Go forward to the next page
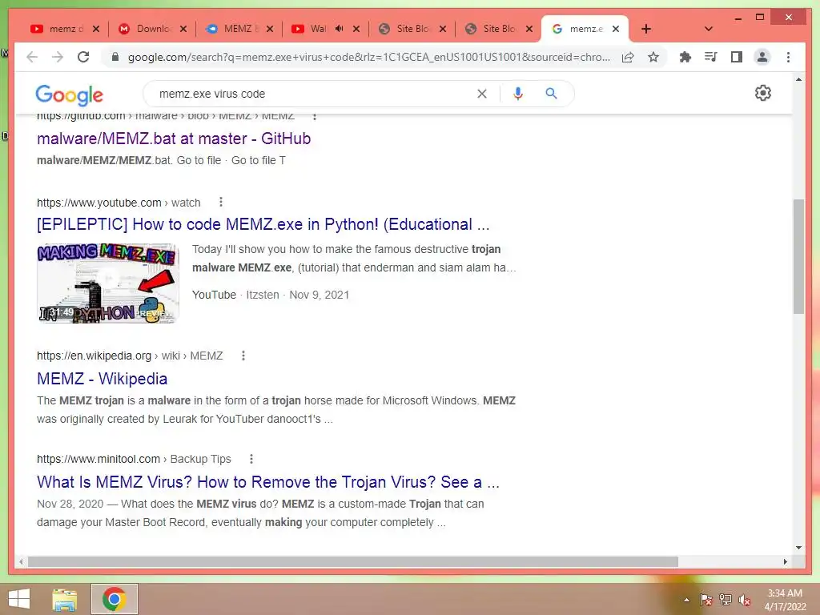The image size is (820, 615). click(58, 57)
